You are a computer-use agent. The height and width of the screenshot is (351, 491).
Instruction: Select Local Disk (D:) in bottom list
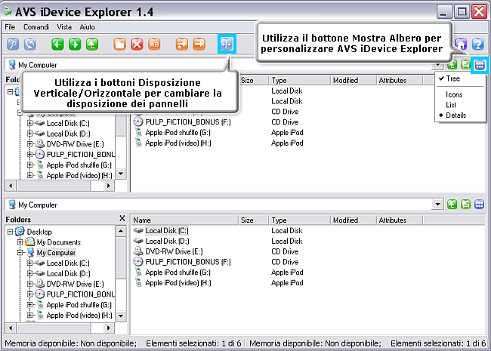tap(167, 242)
